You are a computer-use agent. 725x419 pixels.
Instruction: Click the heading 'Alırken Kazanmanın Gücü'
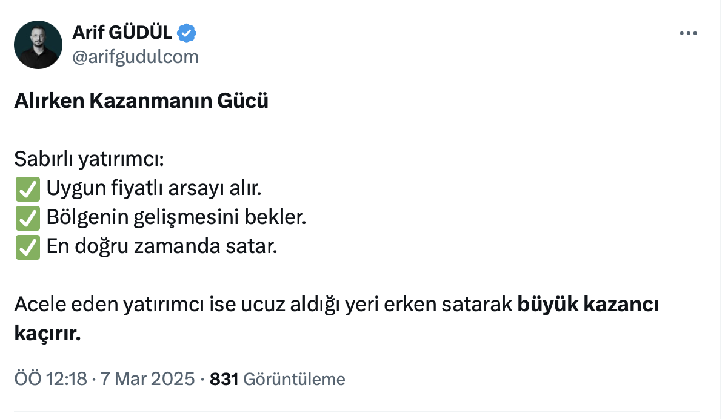tap(141, 101)
